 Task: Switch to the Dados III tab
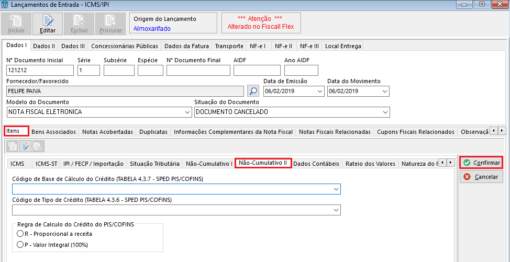click(x=73, y=46)
